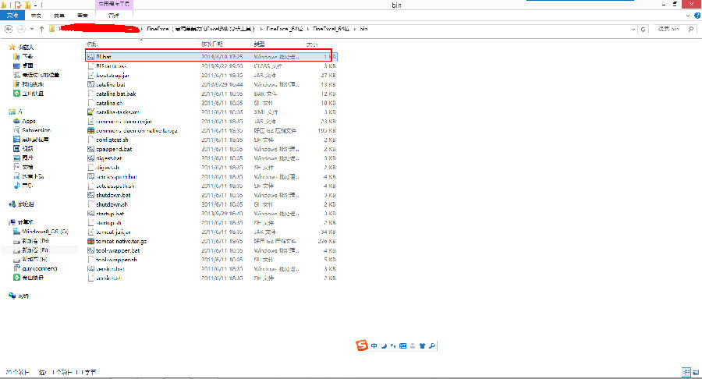The width and height of the screenshot is (702, 379).
Task: Select the BI.bat file icon
Action: click(x=90, y=57)
